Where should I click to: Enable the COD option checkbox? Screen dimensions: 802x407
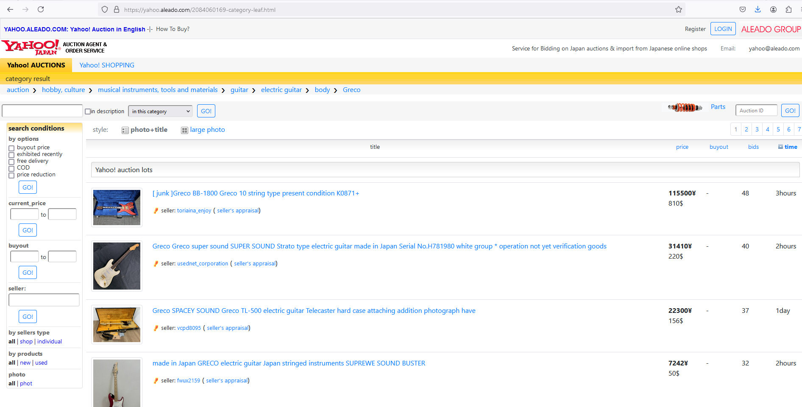[11, 168]
